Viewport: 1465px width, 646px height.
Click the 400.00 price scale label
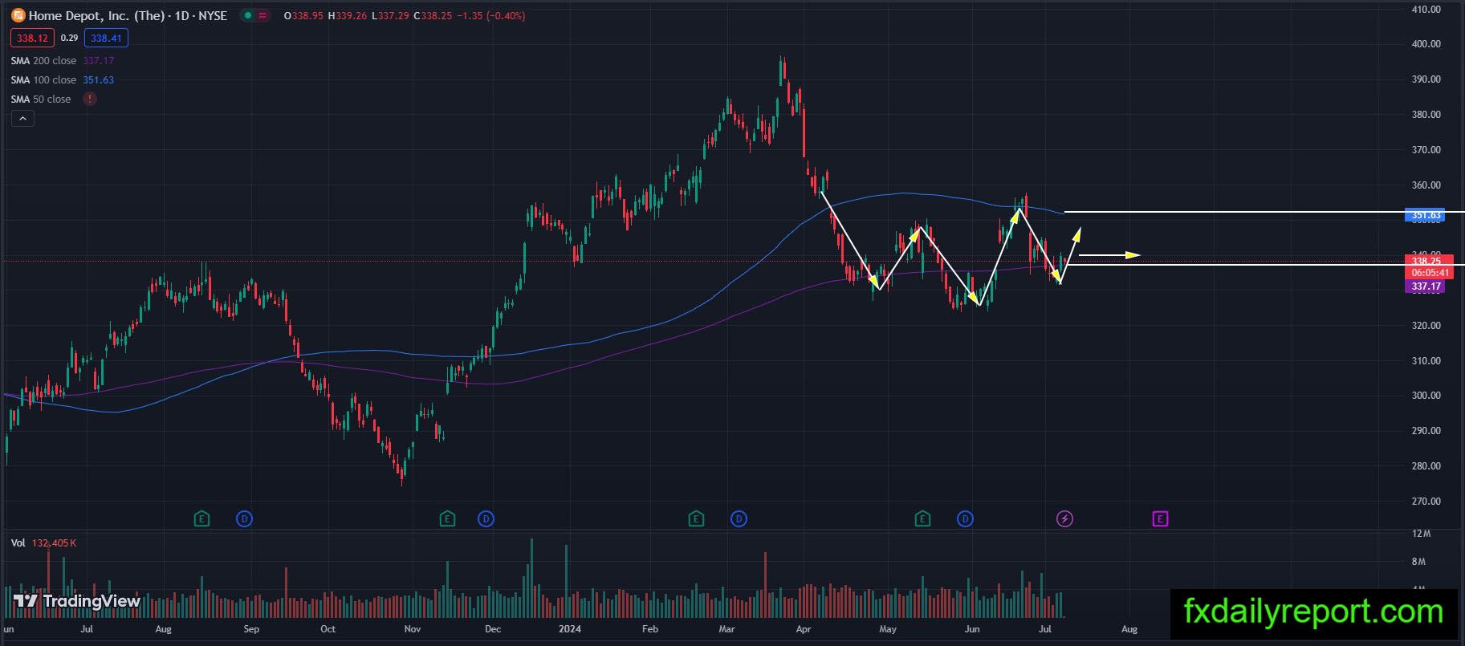1426,44
